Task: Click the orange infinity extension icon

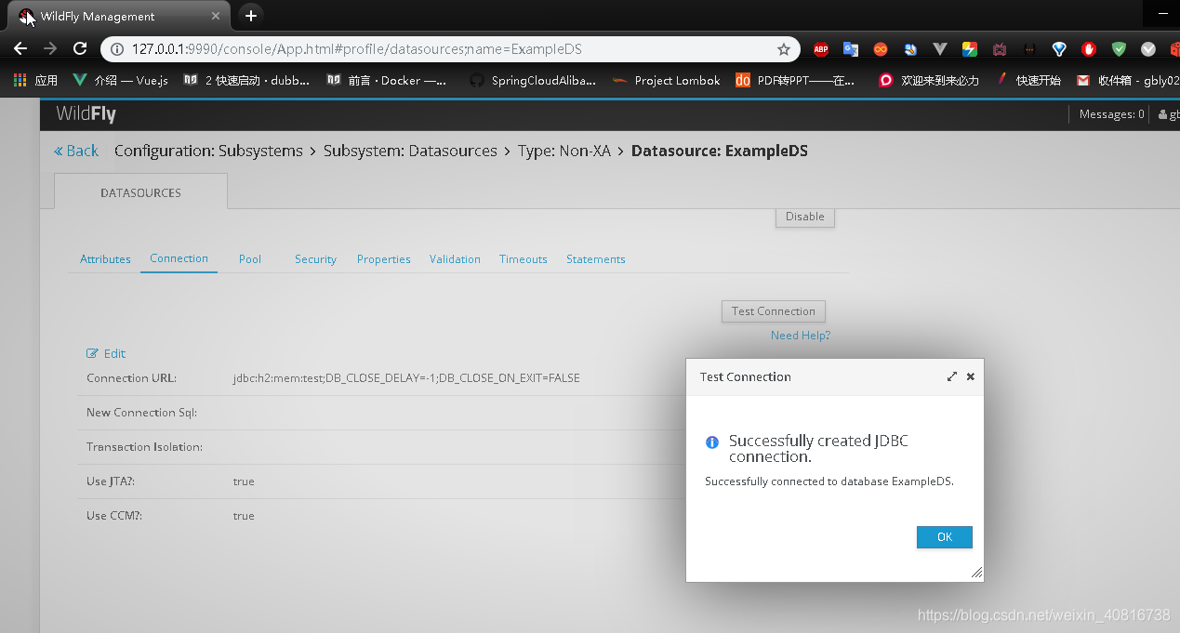Action: pos(881,49)
